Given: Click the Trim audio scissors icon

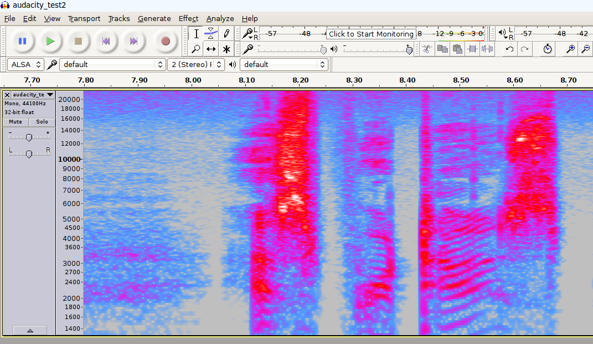Looking at the screenshot, I should tap(426, 49).
